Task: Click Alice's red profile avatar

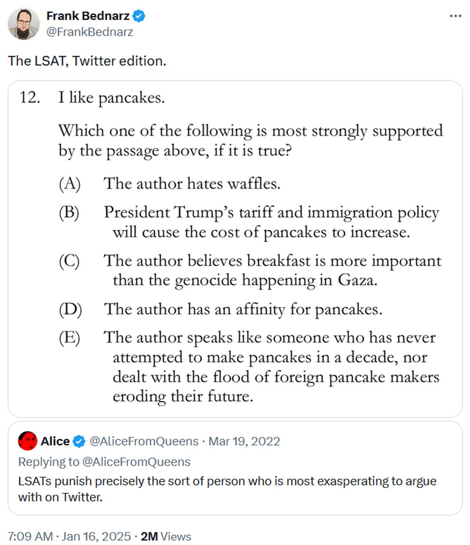Action: (27, 441)
